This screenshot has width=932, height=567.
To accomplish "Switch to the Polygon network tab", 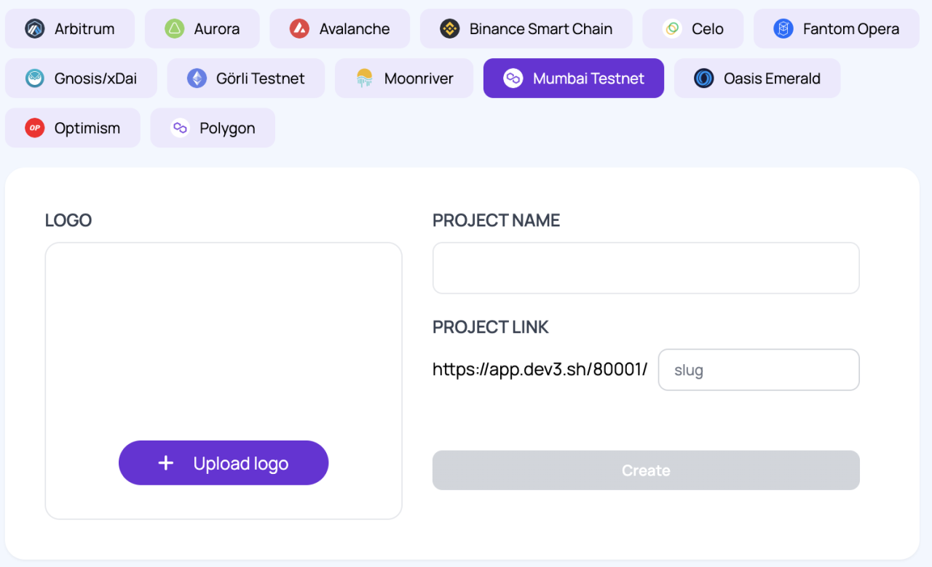I will (213, 127).
